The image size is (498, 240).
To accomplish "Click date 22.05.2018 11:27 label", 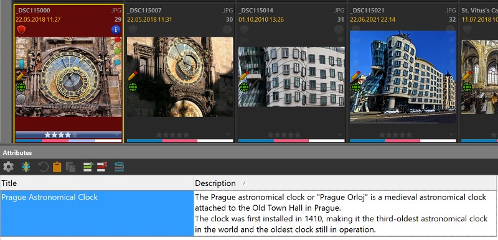I will pyautogui.click(x=38, y=20).
